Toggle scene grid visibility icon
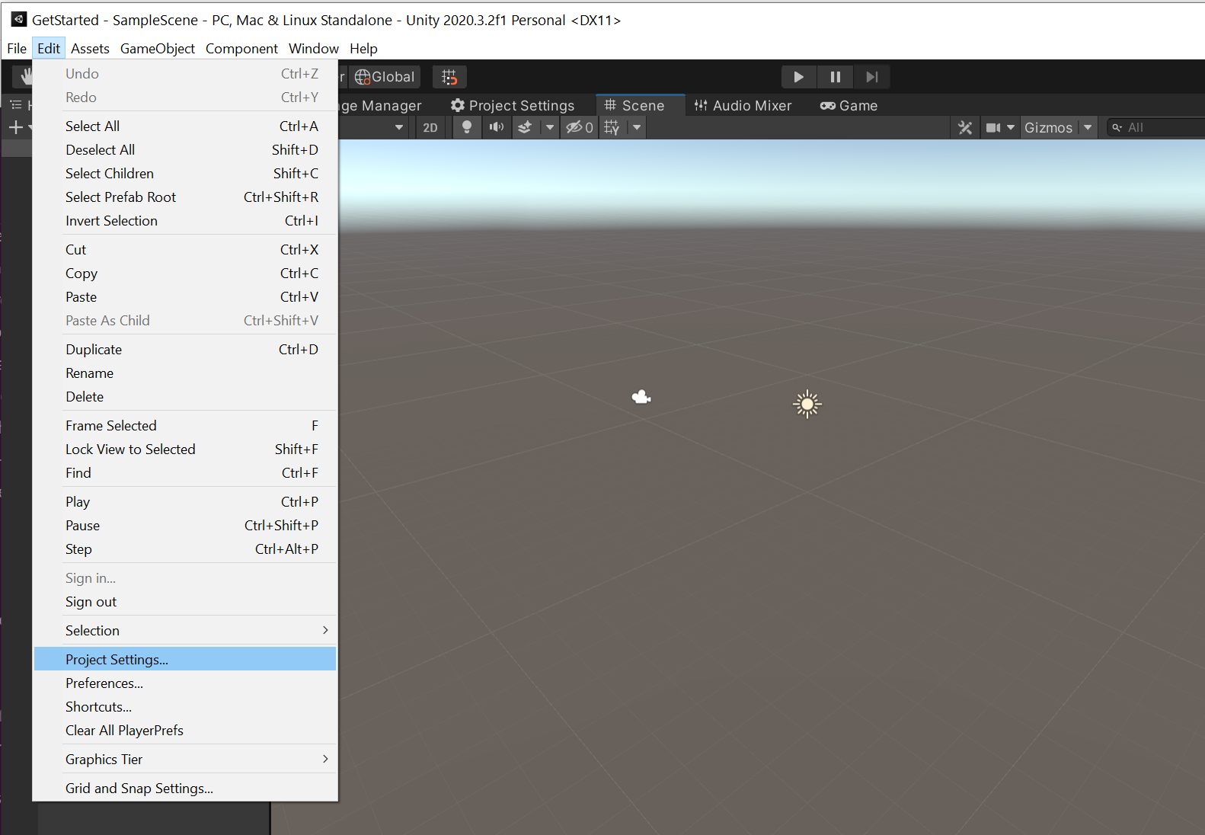 [612, 127]
